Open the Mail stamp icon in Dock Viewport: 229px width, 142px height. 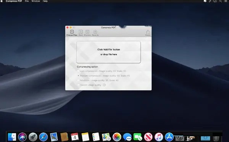point(54,137)
